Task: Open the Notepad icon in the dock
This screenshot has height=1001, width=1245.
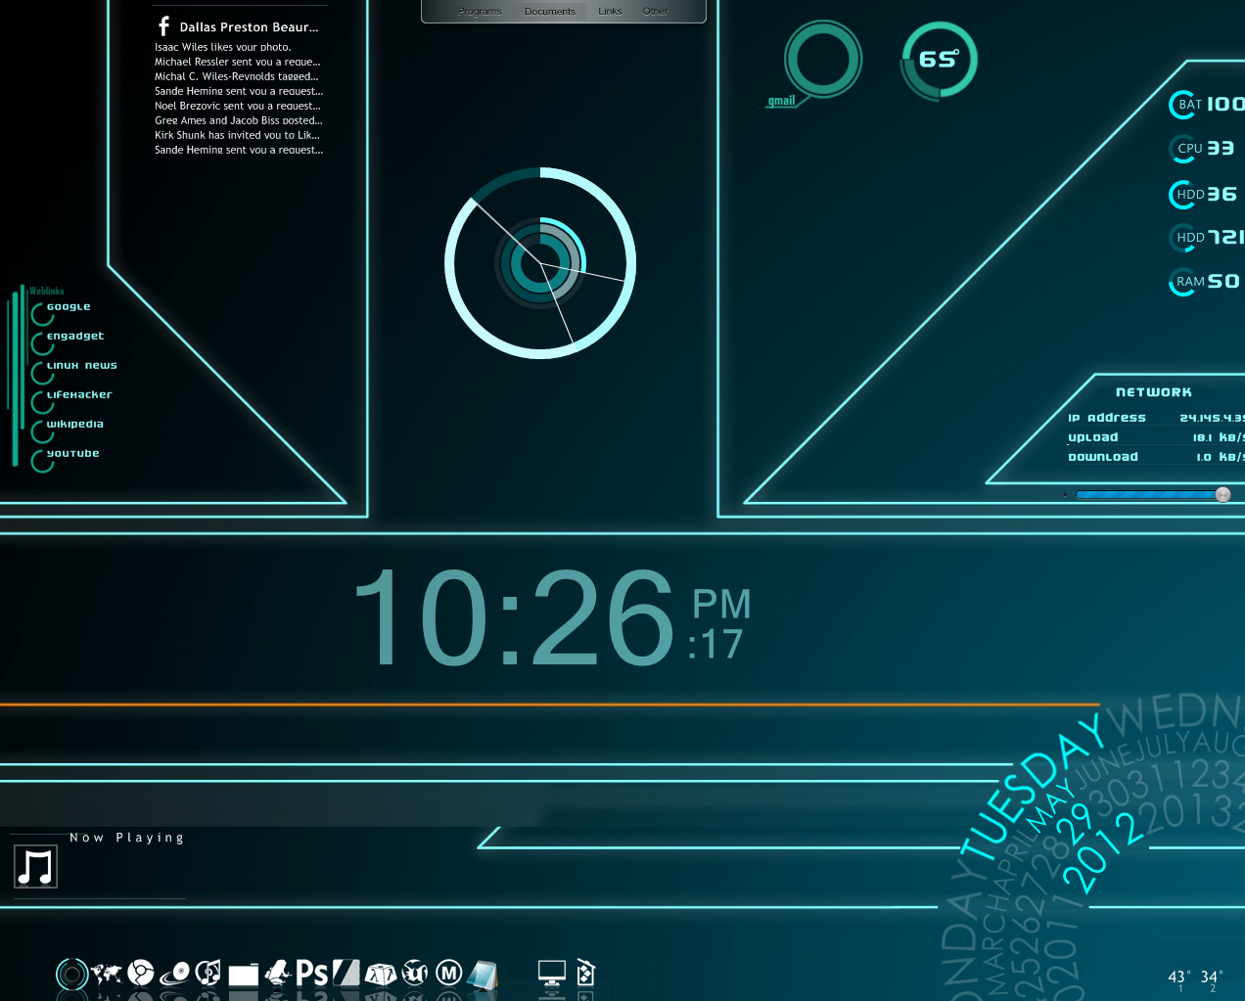Action: click(x=483, y=973)
